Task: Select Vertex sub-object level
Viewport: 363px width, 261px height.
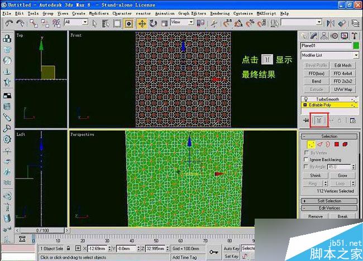Action: pos(311,144)
